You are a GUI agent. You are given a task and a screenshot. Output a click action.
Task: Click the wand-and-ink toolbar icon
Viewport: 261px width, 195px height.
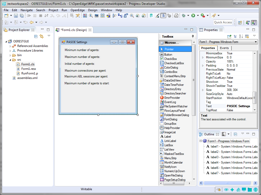[157, 15]
